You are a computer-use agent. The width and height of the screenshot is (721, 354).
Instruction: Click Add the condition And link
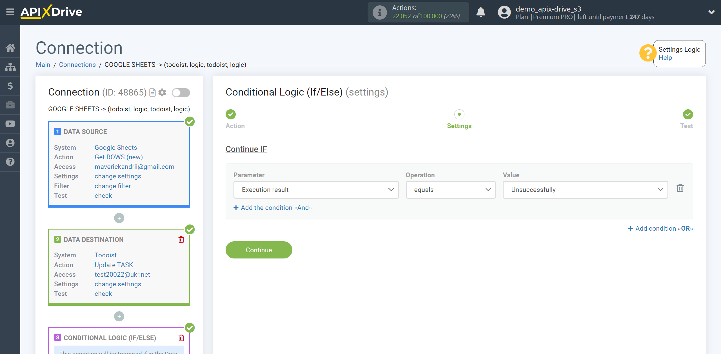272,207
